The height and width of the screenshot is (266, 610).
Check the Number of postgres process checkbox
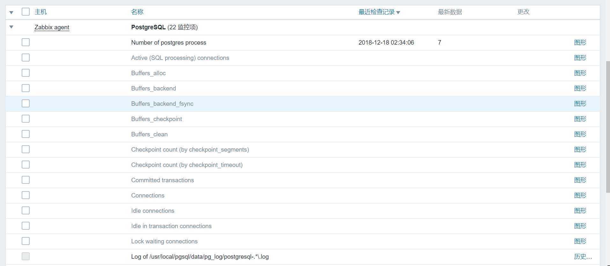[x=26, y=42]
